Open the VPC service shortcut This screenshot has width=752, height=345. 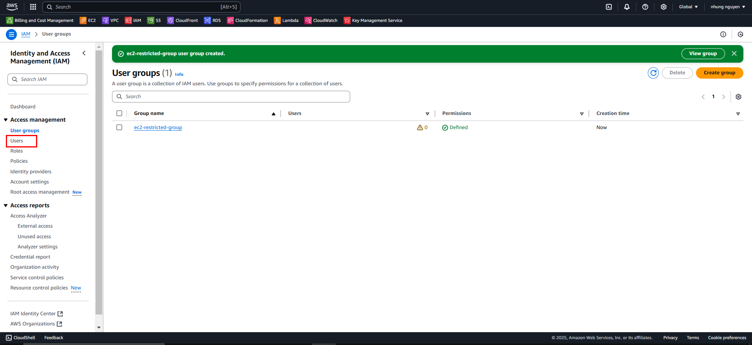point(110,20)
